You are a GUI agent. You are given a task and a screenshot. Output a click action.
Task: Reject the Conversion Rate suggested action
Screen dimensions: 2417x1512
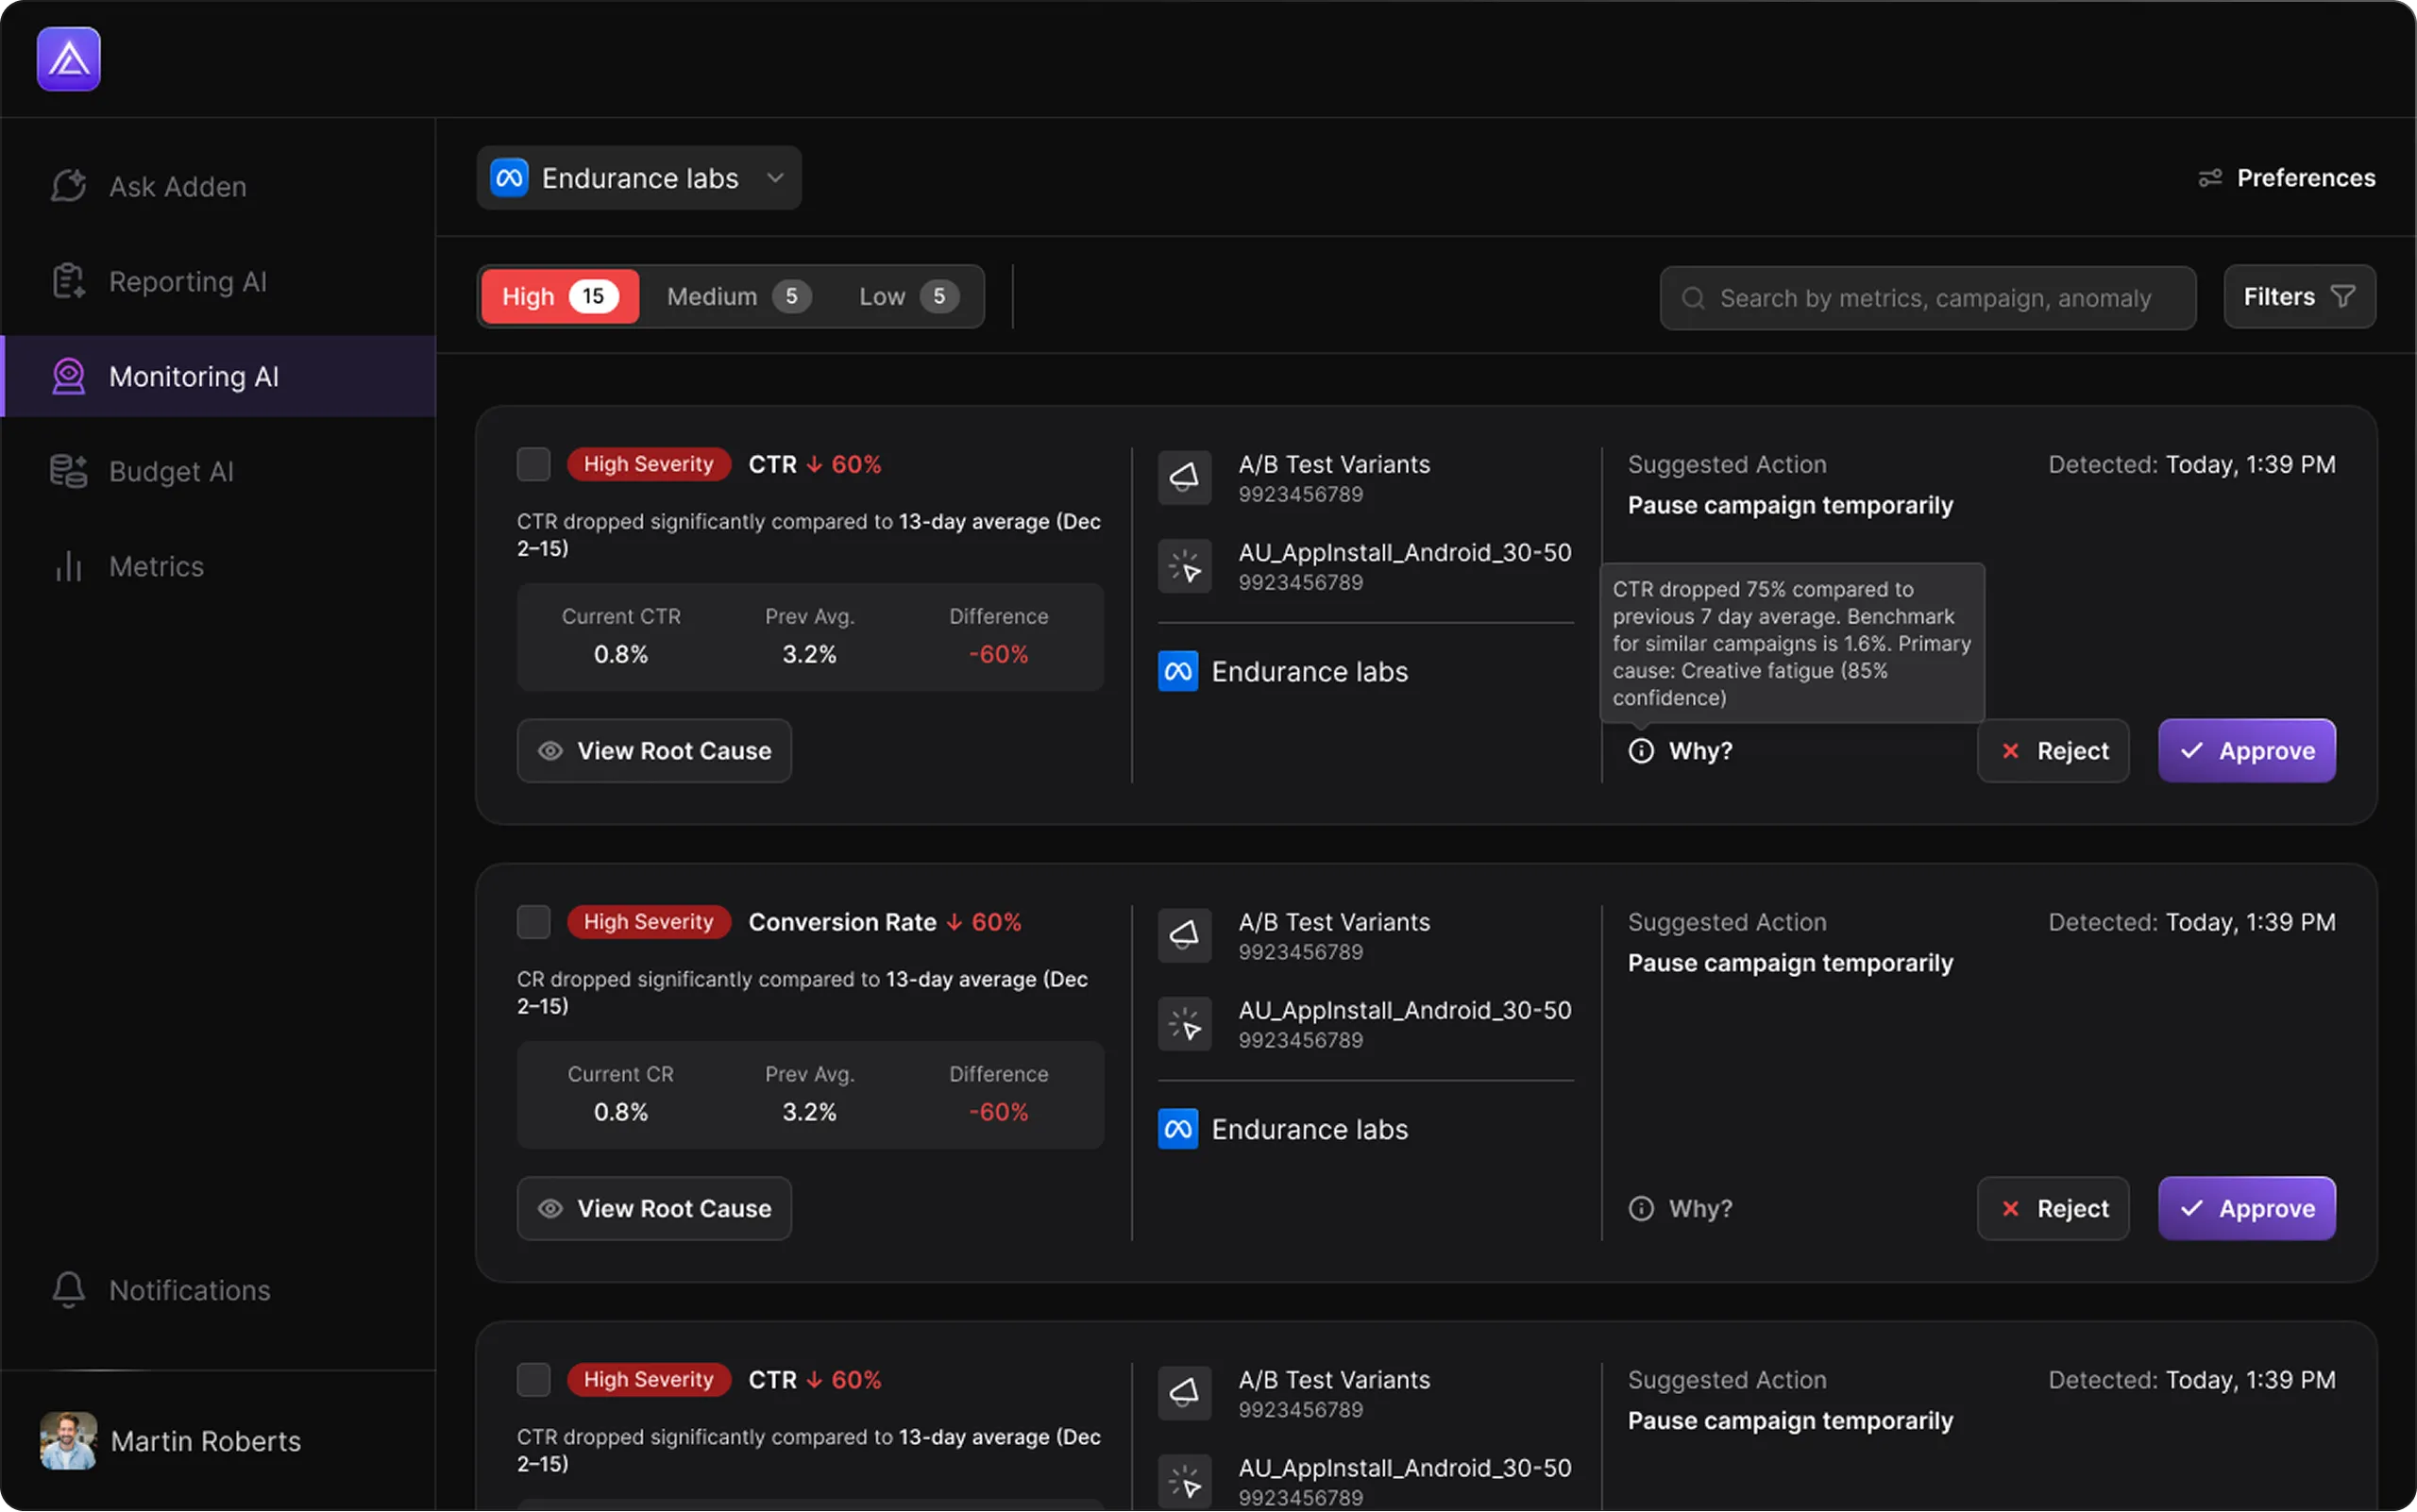(x=2052, y=1208)
